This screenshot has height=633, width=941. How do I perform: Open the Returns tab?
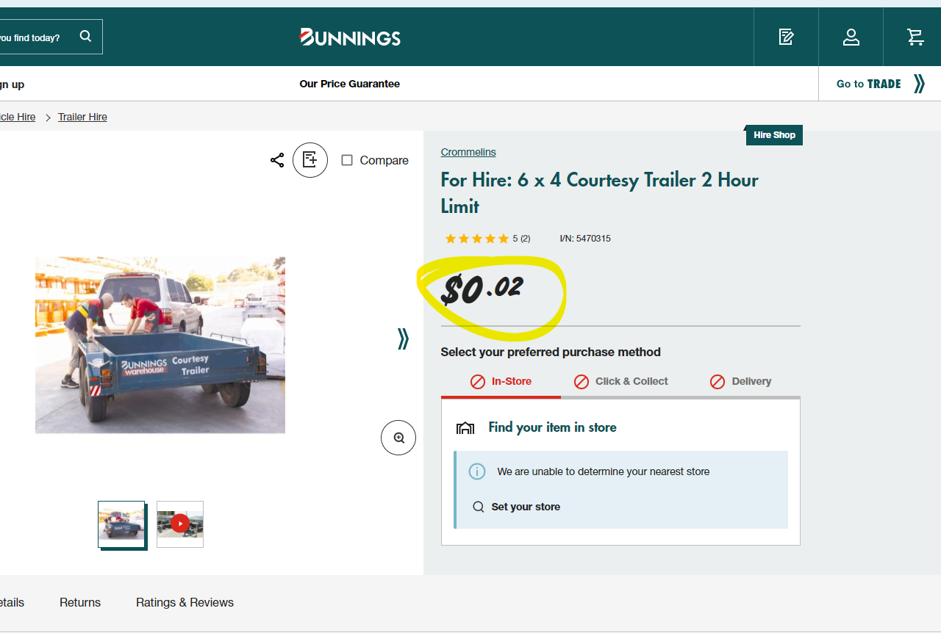80,602
